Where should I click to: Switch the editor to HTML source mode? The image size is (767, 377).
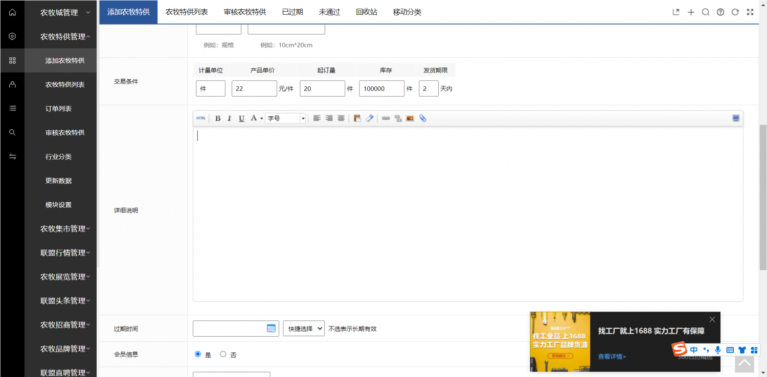[201, 119]
